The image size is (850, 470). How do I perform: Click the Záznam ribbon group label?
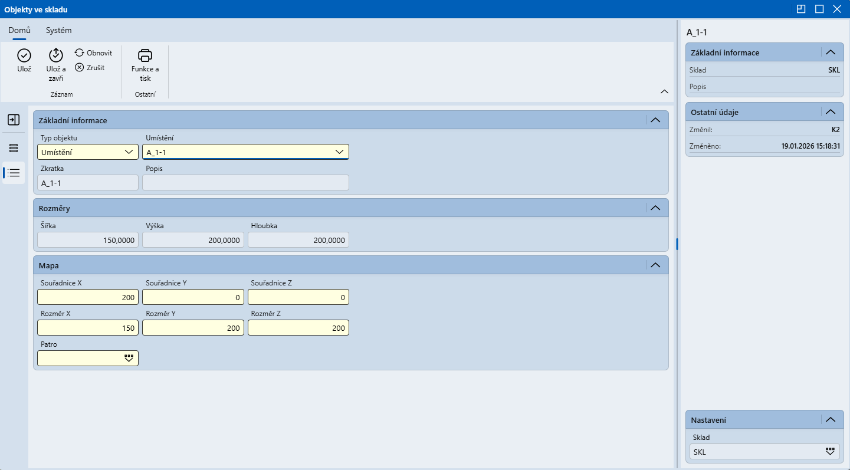pos(61,94)
